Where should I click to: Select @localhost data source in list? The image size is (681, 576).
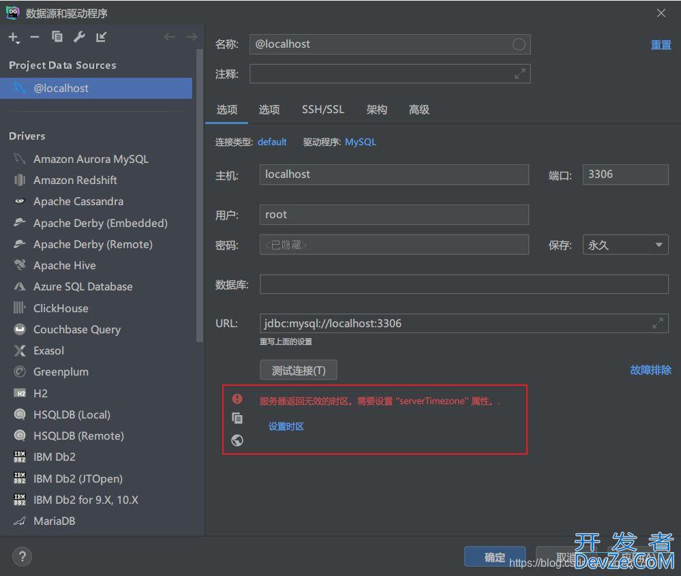pyautogui.click(x=96, y=88)
